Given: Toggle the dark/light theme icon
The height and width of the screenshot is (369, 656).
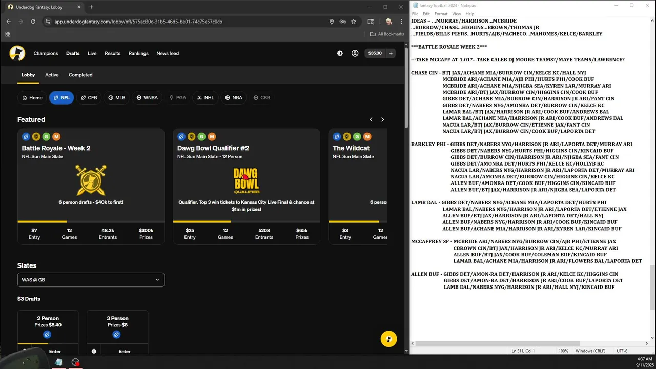Looking at the screenshot, I should [x=340, y=53].
